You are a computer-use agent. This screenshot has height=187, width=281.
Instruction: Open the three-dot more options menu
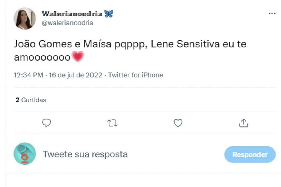pyautogui.click(x=272, y=13)
